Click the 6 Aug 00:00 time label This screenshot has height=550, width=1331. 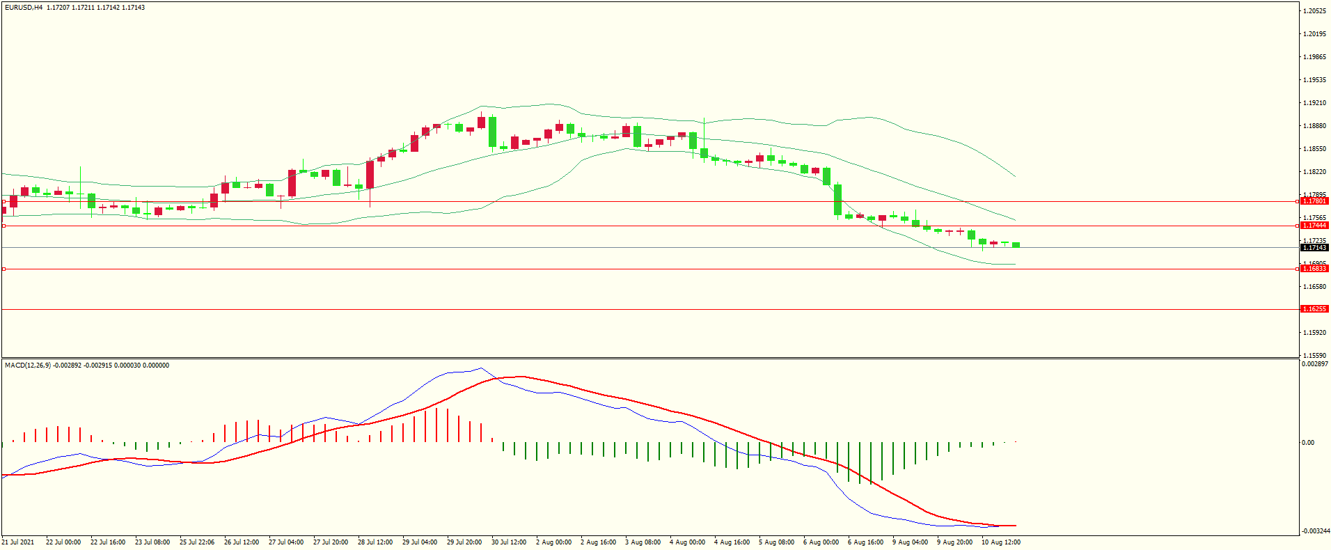click(821, 542)
